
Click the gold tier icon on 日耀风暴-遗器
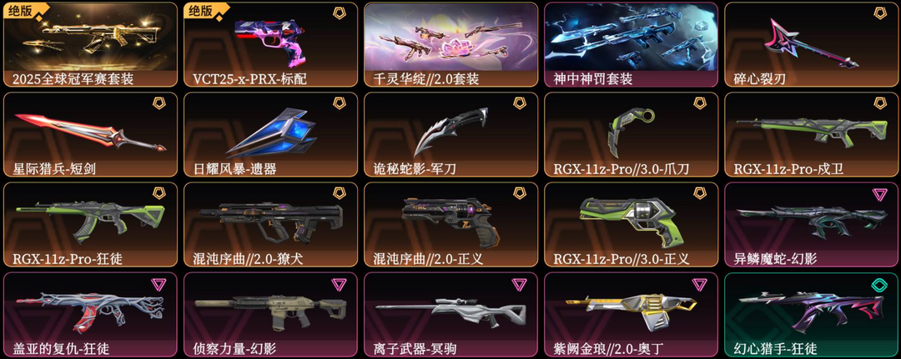click(339, 104)
